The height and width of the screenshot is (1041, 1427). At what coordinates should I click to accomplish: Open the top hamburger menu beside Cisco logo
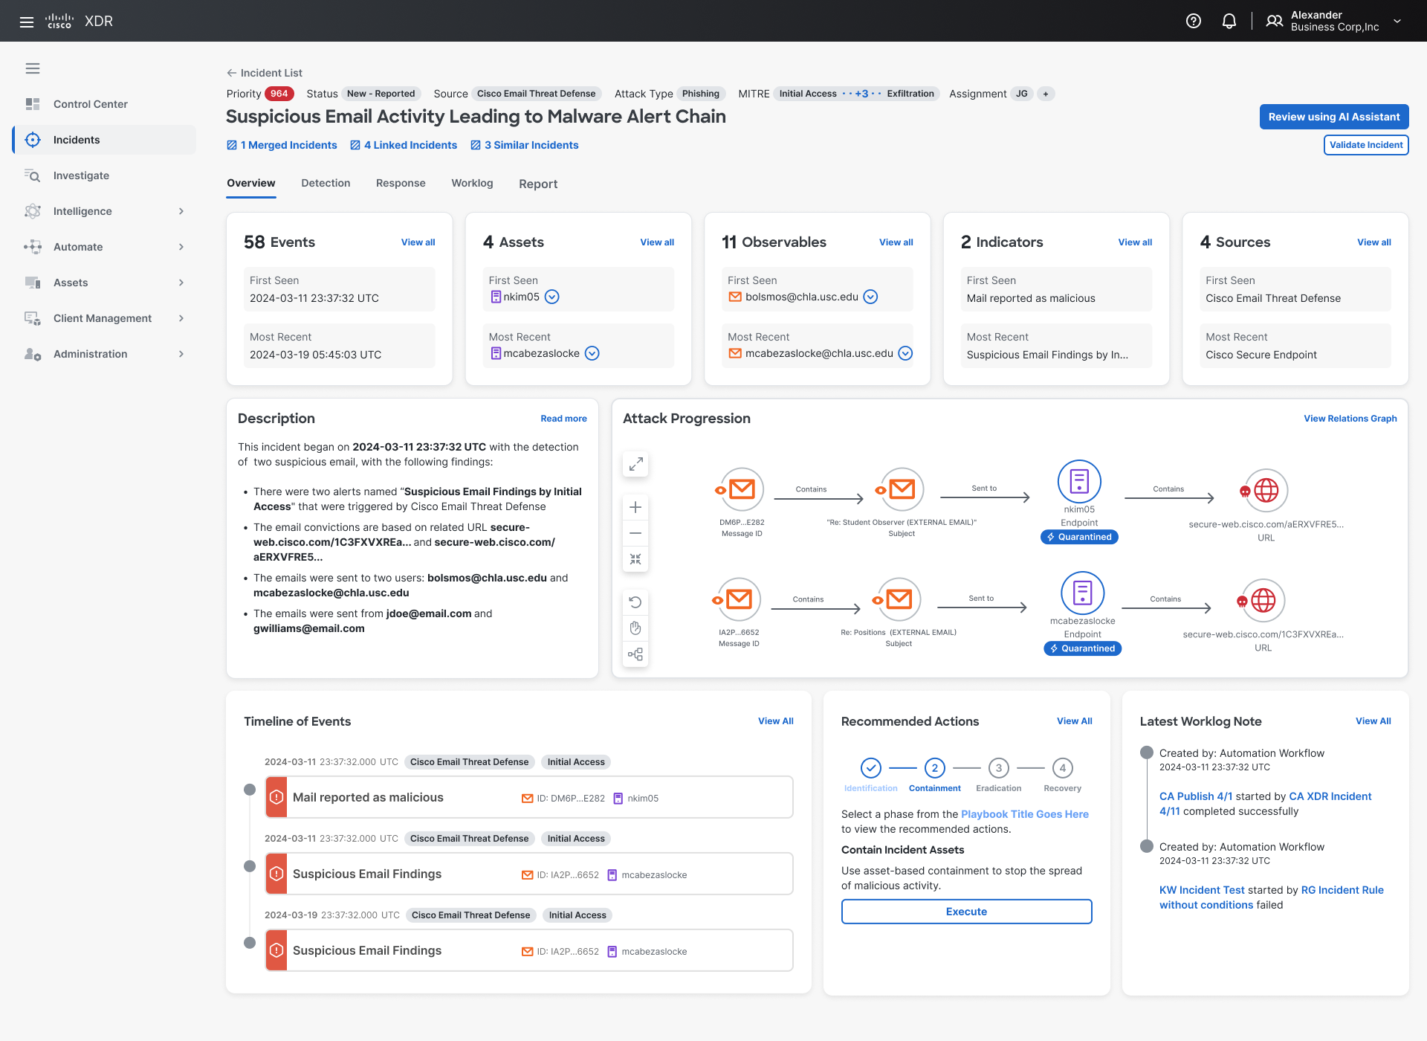coord(27,22)
